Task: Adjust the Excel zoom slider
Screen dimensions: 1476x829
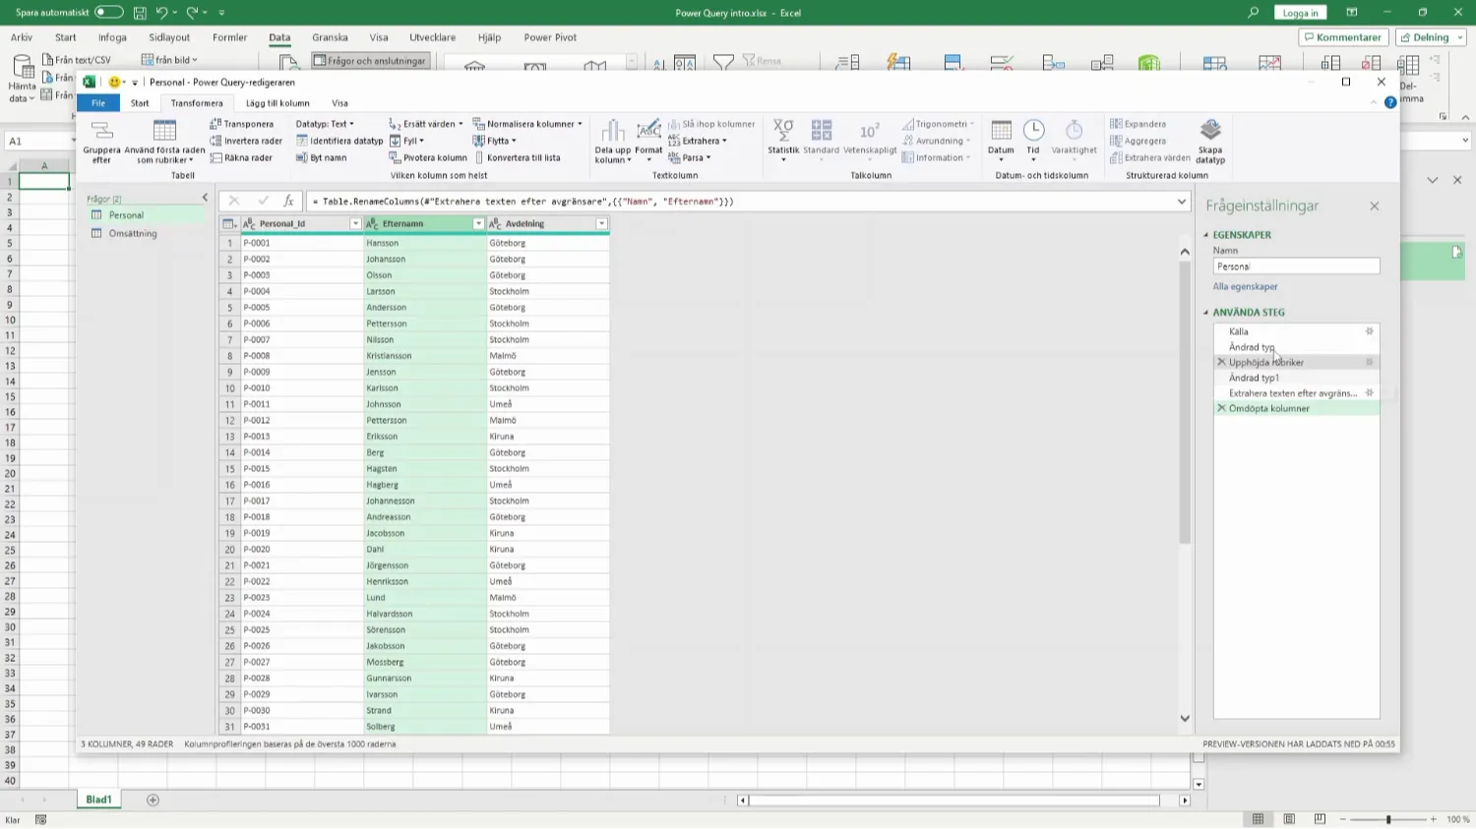Action: (1388, 819)
